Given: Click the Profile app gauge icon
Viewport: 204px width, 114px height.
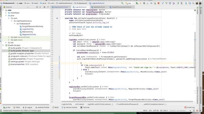Looking at the screenshot, I should [151, 3].
